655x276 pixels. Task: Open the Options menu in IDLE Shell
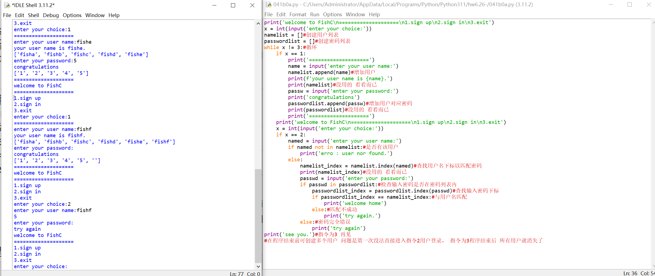[x=72, y=15]
